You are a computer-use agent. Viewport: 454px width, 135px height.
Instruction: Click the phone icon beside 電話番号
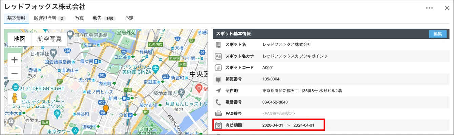tap(218, 102)
